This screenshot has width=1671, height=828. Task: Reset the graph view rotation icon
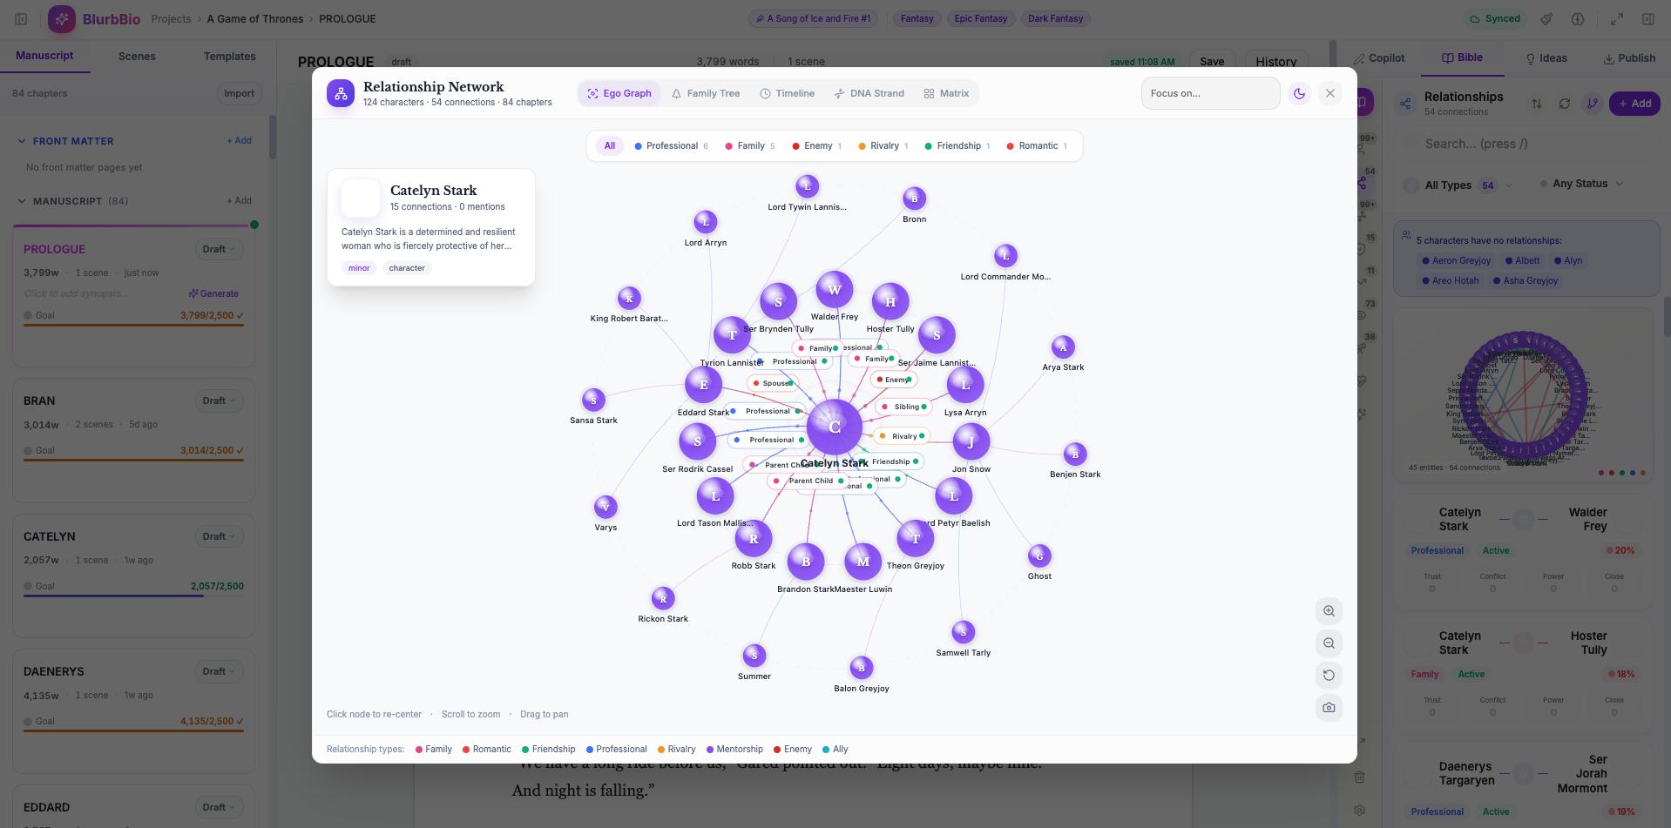pos(1329,676)
